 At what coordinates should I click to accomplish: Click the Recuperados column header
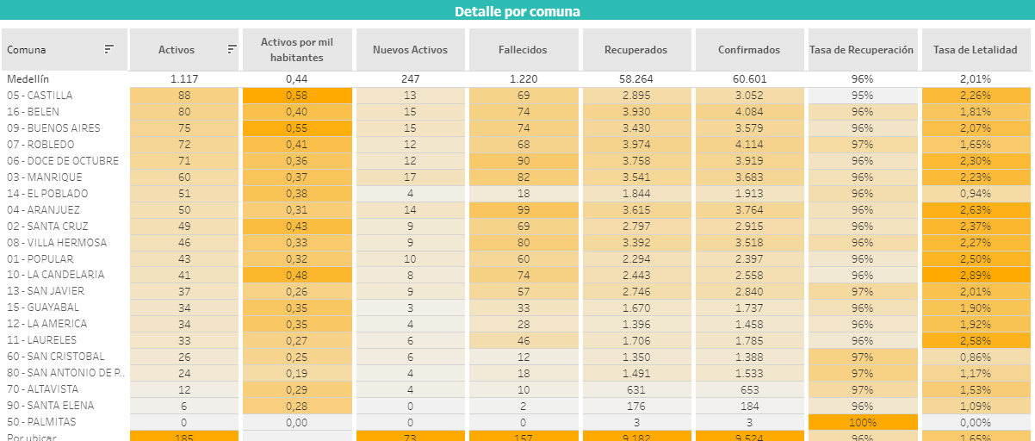point(636,50)
